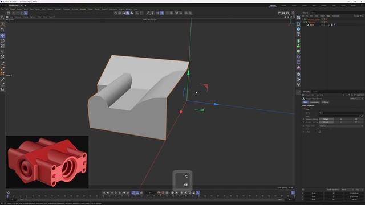Toggle enable checkmark of top Symmetry object
365x205 pixels.
pos(326,19)
